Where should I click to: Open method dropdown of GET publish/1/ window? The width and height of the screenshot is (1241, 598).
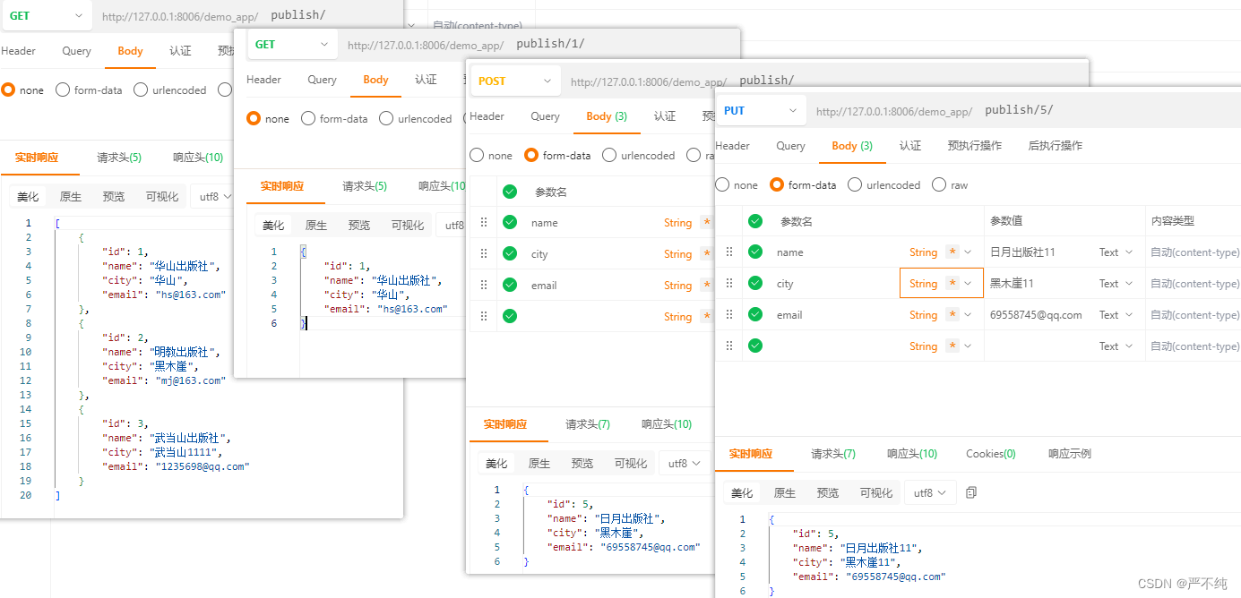(292, 45)
